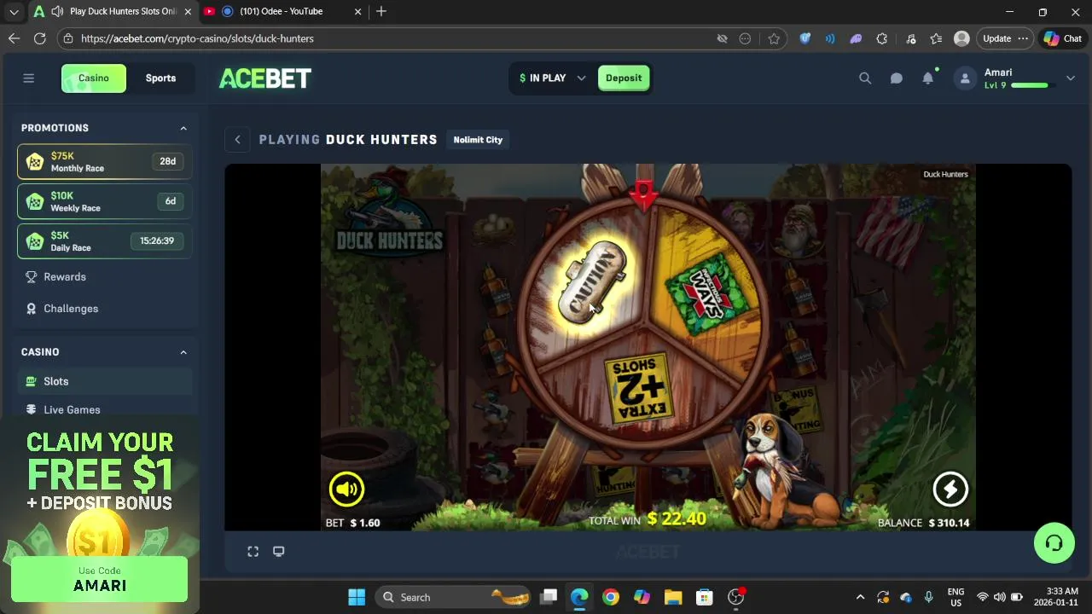The width and height of the screenshot is (1092, 614).
Task: Show hidden system tray icons
Action: (x=860, y=597)
